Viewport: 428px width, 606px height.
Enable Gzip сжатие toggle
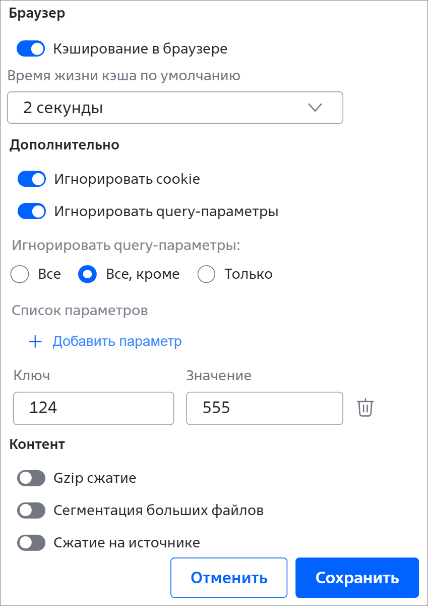(x=31, y=478)
